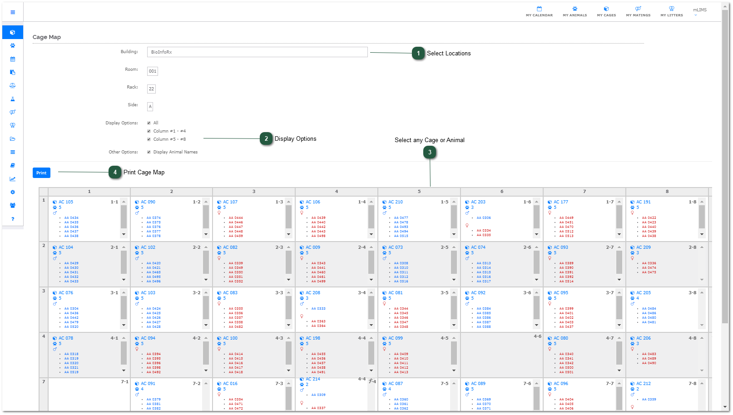Open the Room 001 selector
This screenshot has height=415, width=733.
pyautogui.click(x=153, y=71)
